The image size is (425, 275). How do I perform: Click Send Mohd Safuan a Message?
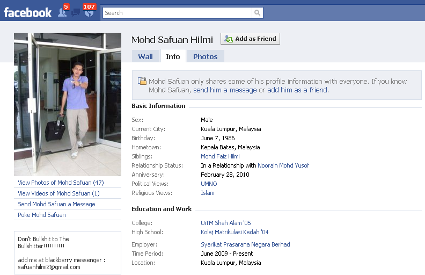(x=56, y=204)
